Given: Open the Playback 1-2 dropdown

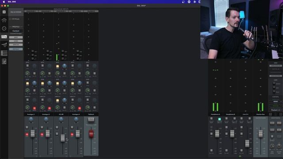Looking at the screenshot, I should 275,110.
